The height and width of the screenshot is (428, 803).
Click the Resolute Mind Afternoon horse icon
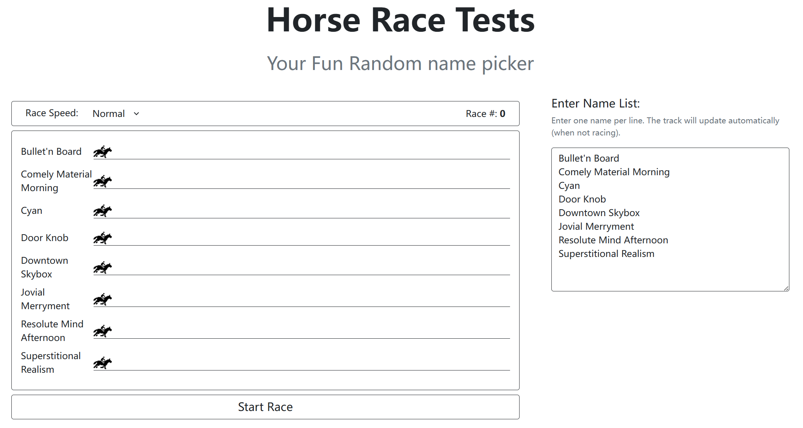pos(103,331)
